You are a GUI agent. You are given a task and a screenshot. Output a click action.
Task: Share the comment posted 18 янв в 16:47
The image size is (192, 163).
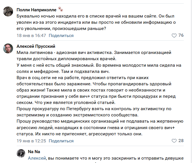click(61, 36)
